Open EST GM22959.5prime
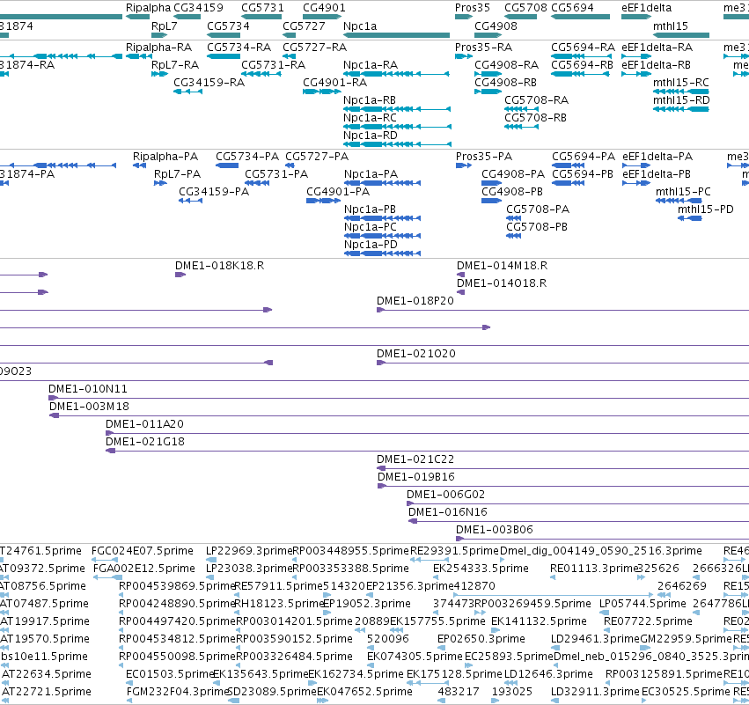 [x=686, y=639]
